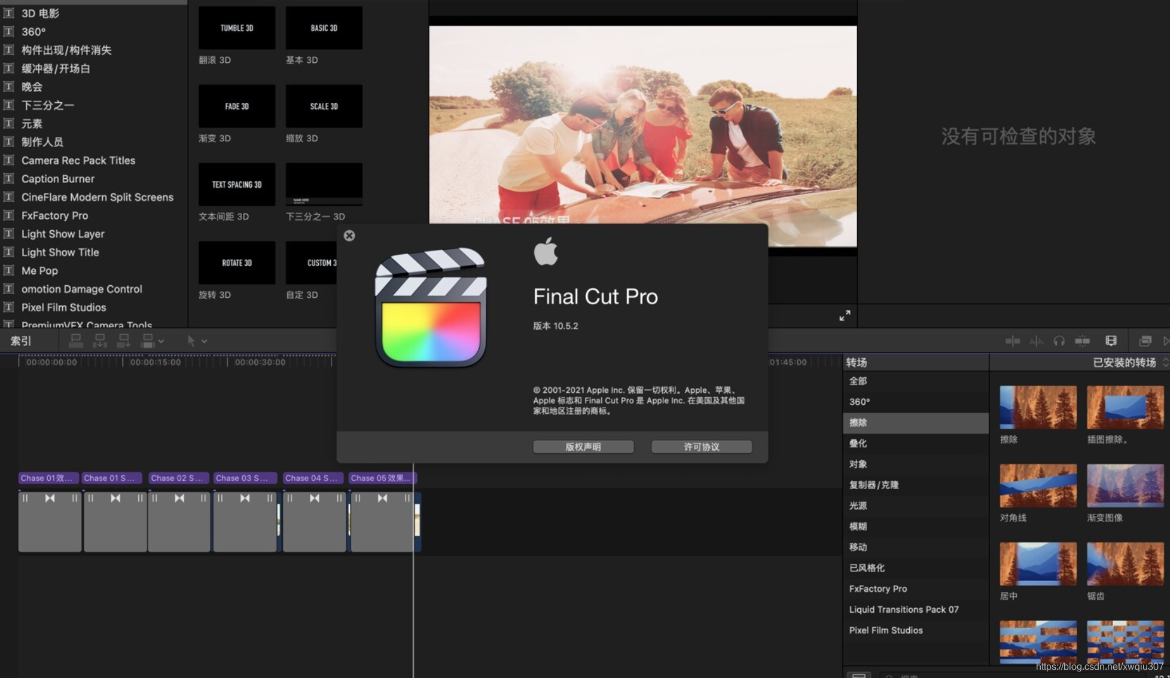
Task: Toggle audio skimming waveform icon
Action: click(1036, 341)
